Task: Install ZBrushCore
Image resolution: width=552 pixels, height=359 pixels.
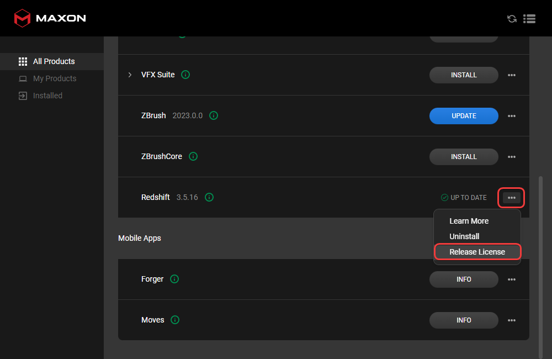Action: (x=464, y=157)
